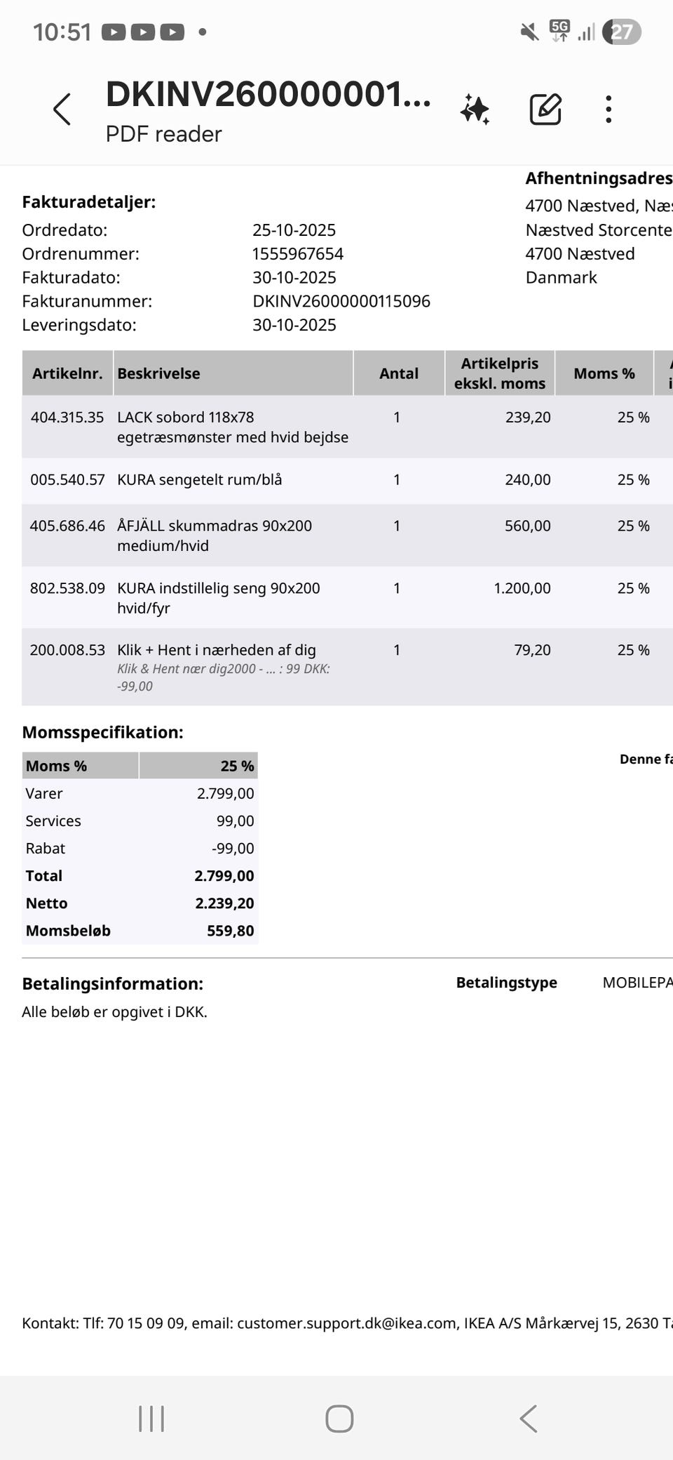Tap the 5G network status icon
The width and height of the screenshot is (673, 1460).
pos(559,30)
